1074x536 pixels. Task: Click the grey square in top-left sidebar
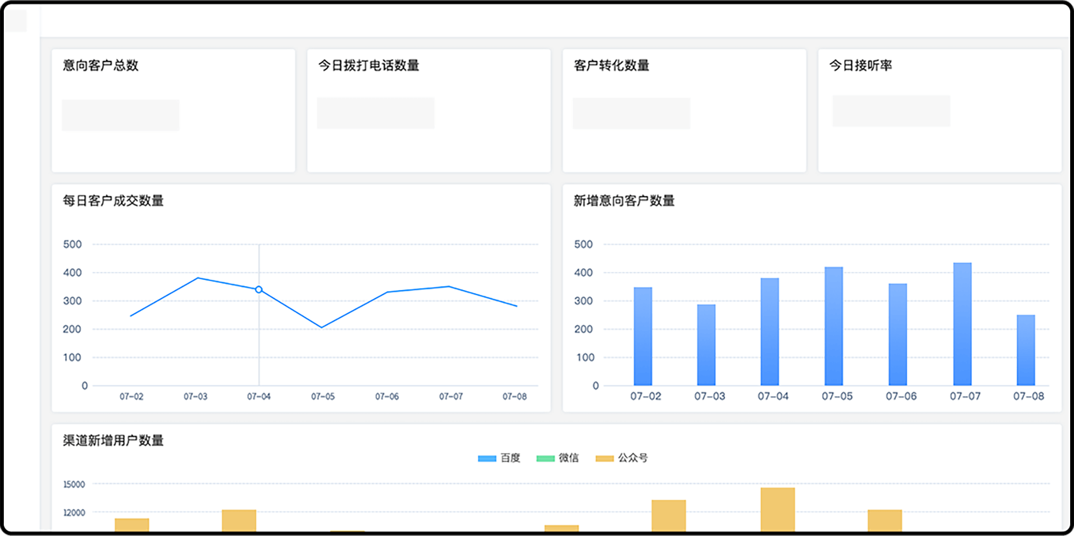coord(16,21)
